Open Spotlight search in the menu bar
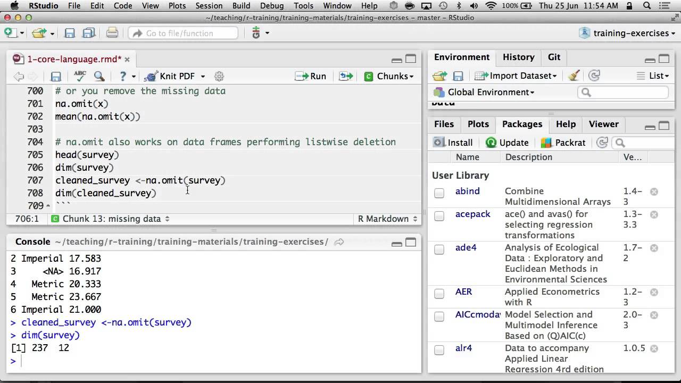This screenshot has height=383, width=681. (647, 6)
